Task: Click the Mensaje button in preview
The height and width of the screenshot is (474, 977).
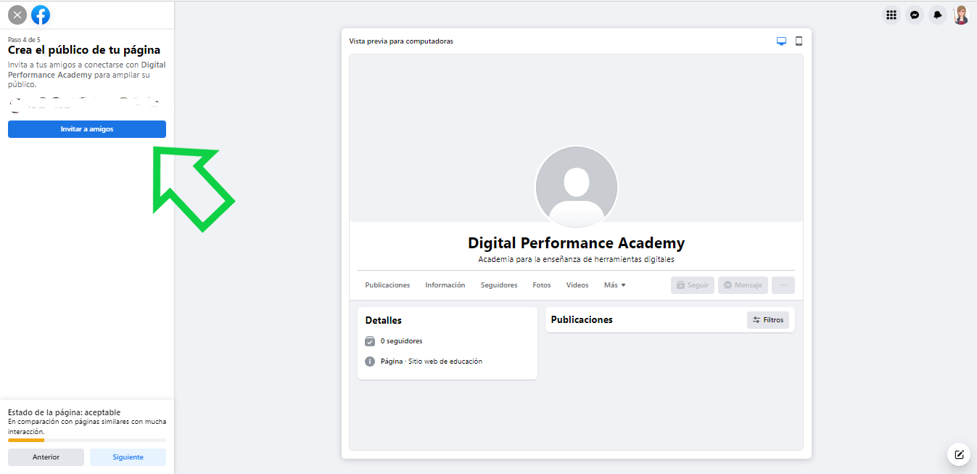Action: [x=743, y=285]
